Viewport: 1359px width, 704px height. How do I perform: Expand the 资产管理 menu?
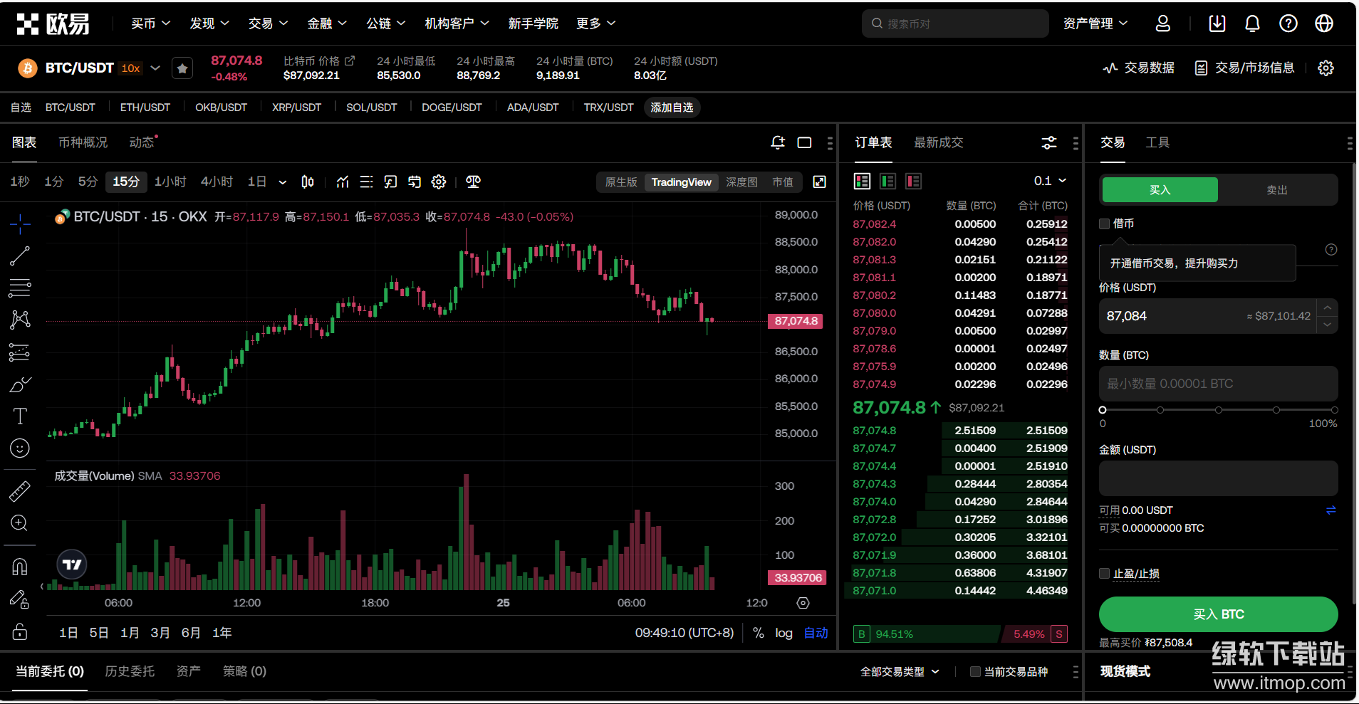1095,23
